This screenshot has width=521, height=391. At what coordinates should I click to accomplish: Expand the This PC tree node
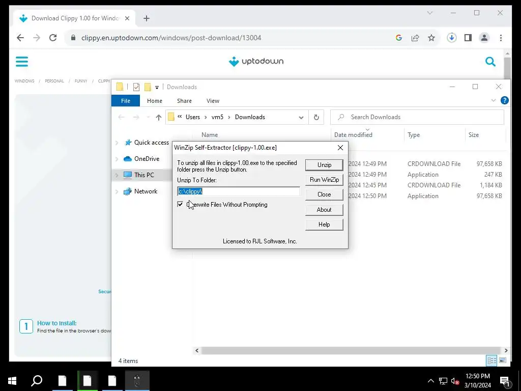click(117, 175)
